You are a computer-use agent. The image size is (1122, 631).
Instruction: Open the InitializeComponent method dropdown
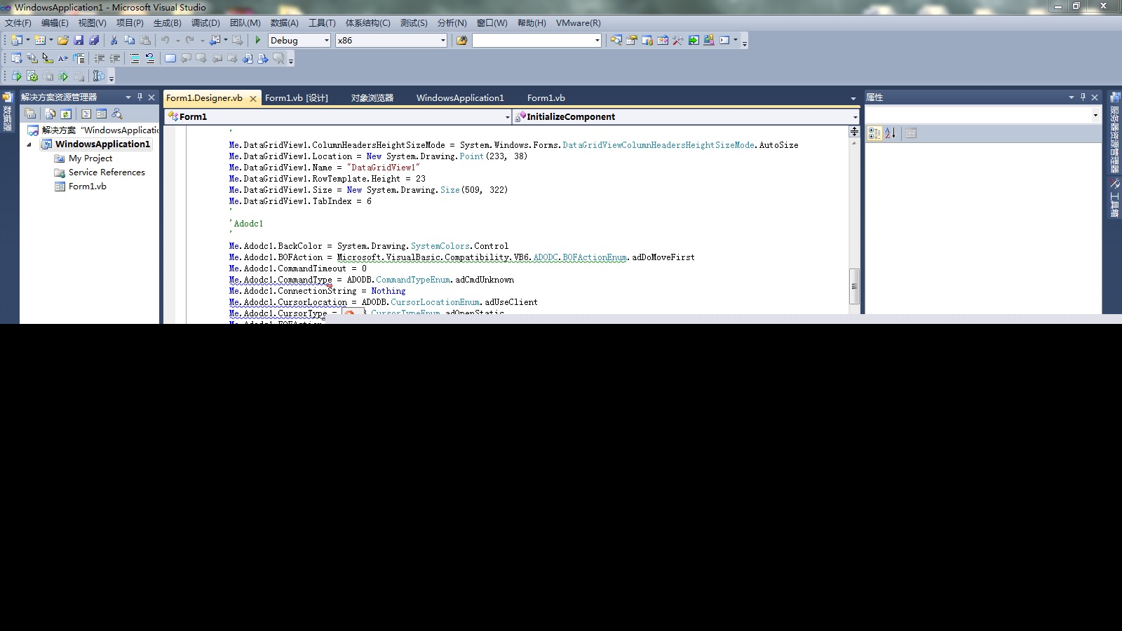click(855, 117)
